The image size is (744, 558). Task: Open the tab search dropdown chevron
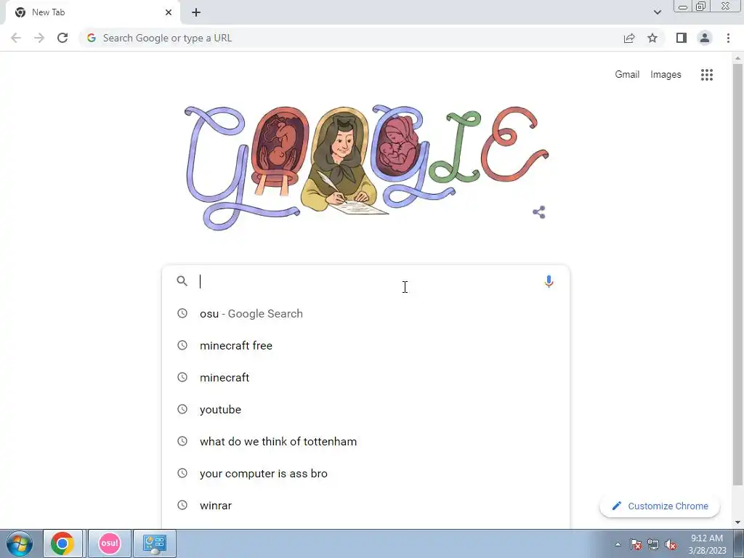[657, 12]
